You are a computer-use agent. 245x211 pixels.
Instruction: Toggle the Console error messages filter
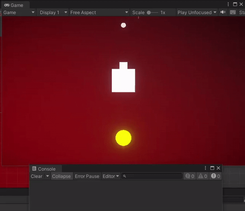coord(215,176)
